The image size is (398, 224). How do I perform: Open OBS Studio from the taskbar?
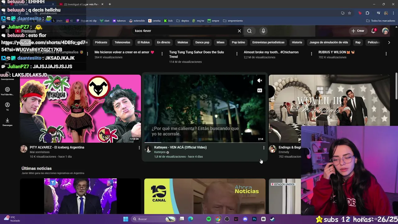227,219
